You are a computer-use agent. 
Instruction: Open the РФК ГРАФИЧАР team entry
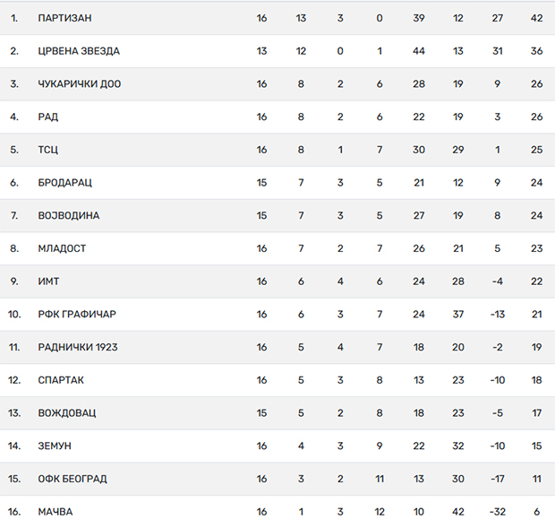click(77, 315)
